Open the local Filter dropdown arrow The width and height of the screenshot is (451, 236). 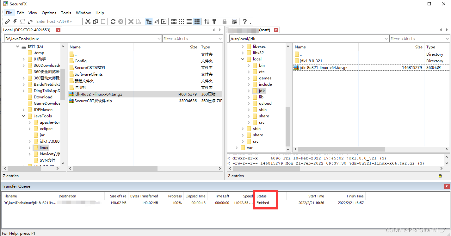tap(220, 39)
